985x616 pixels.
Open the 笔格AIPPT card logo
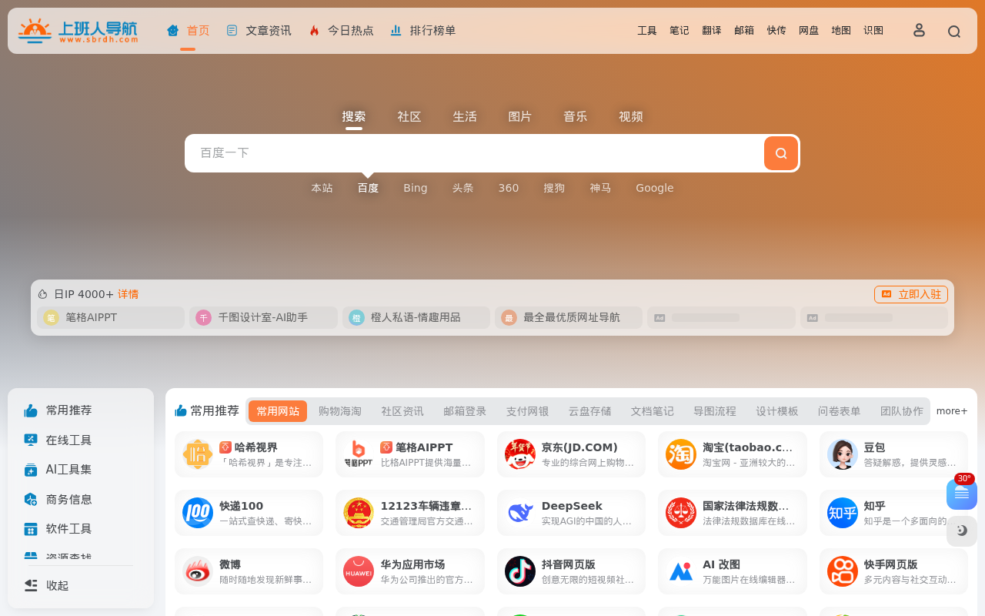(359, 454)
